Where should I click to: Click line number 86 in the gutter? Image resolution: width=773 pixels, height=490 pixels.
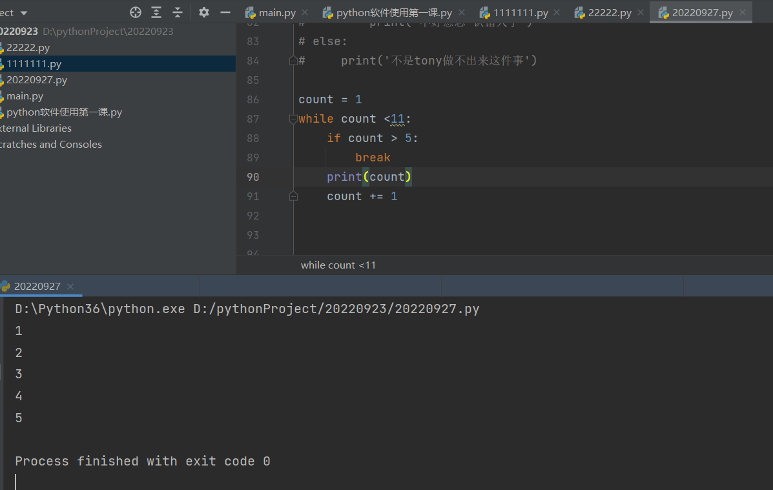click(253, 99)
